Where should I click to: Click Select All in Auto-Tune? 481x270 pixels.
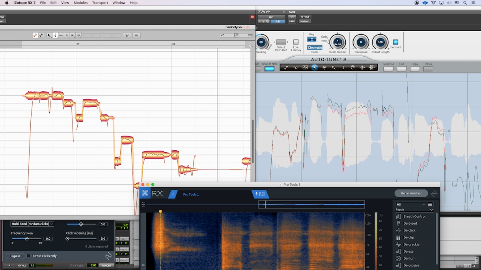coord(388,68)
